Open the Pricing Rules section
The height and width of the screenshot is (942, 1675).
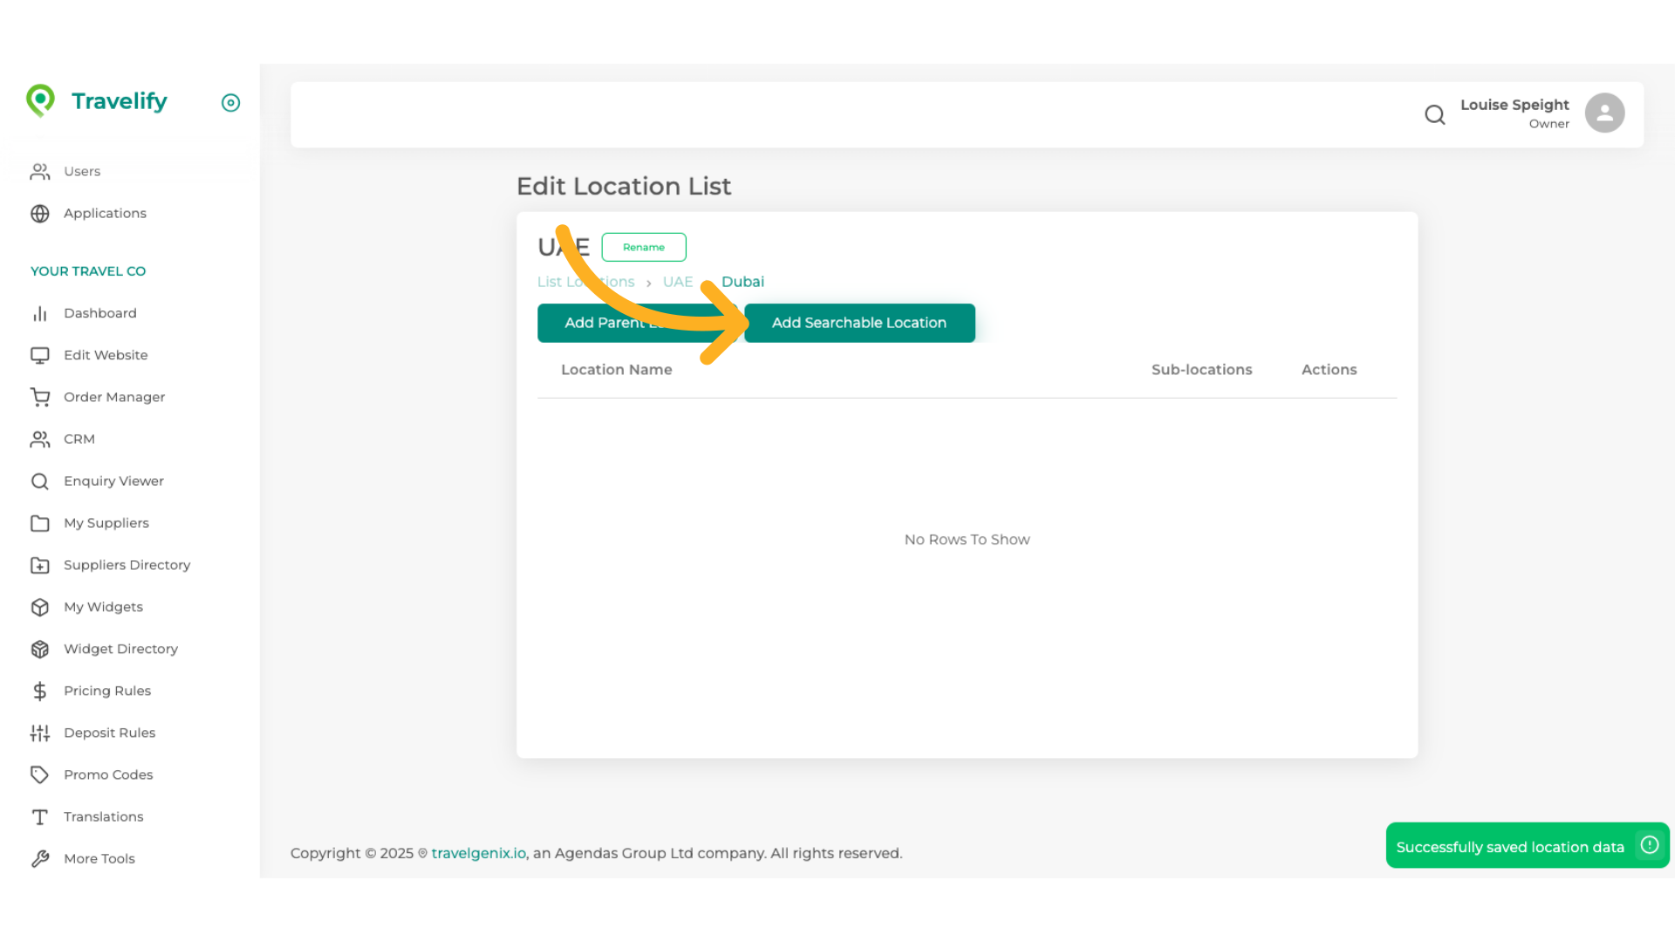pyautogui.click(x=106, y=691)
